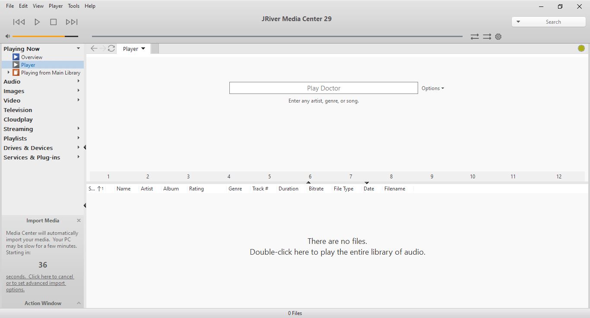Click the sequence sort column header
The image size is (590, 318).
(x=96, y=189)
